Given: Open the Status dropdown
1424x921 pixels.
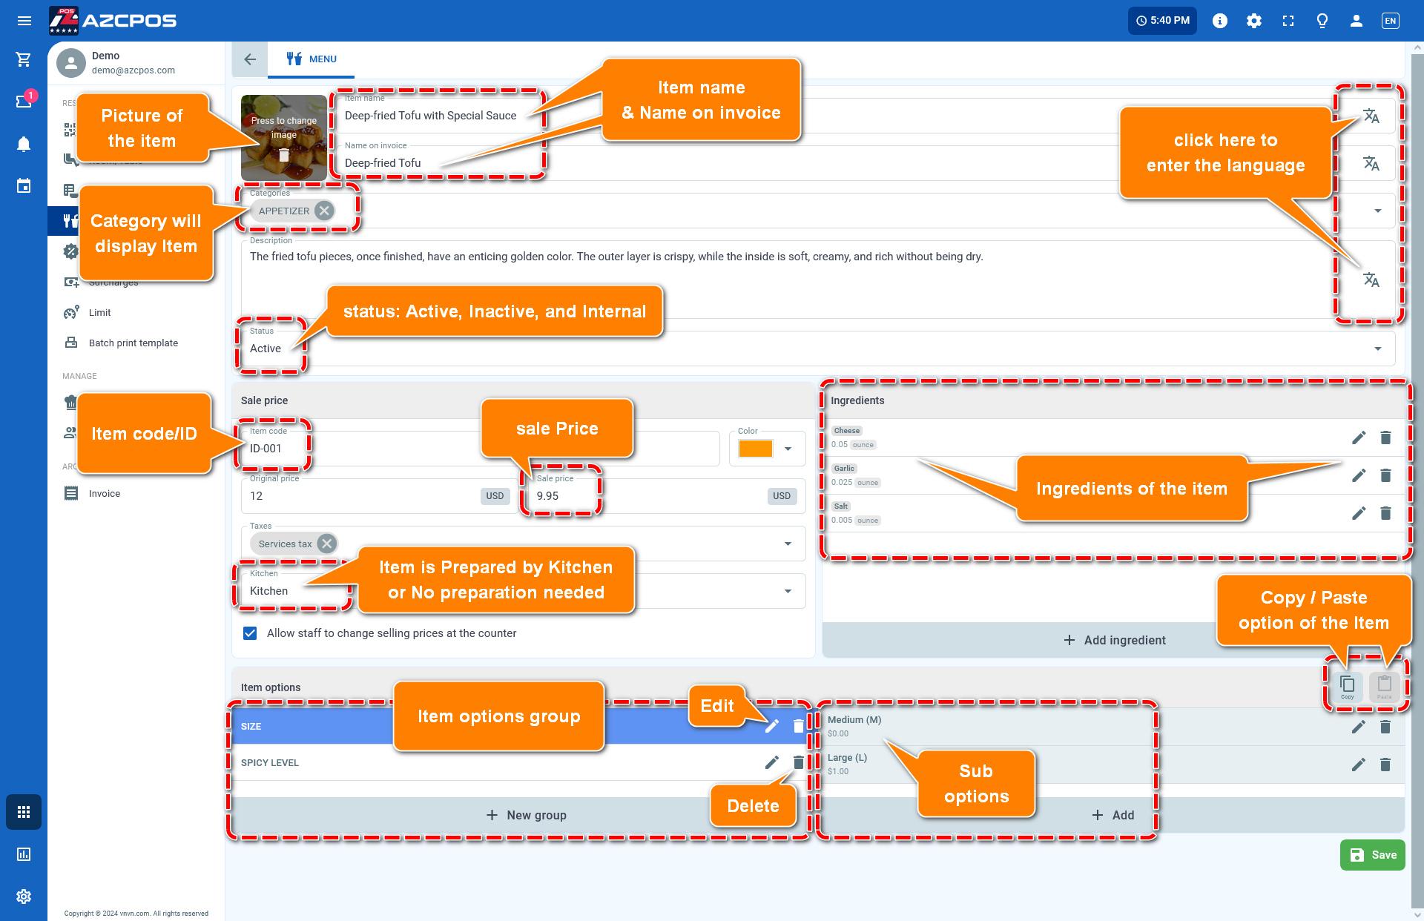Looking at the screenshot, I should pyautogui.click(x=817, y=348).
